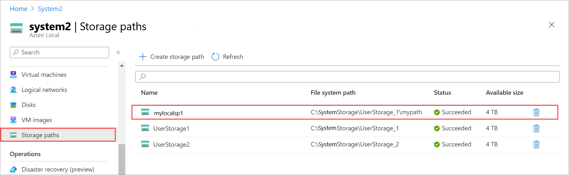Viewport: 569px width, 175px height.
Task: Select Storage paths in the sidebar
Action: [x=40, y=135]
